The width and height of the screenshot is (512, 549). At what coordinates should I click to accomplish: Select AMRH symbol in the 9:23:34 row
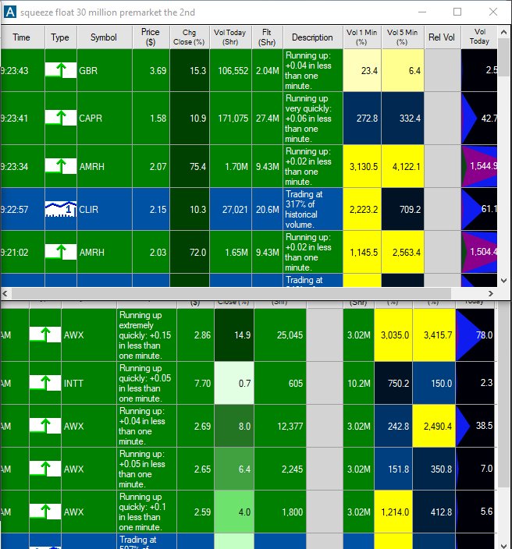click(x=105, y=166)
